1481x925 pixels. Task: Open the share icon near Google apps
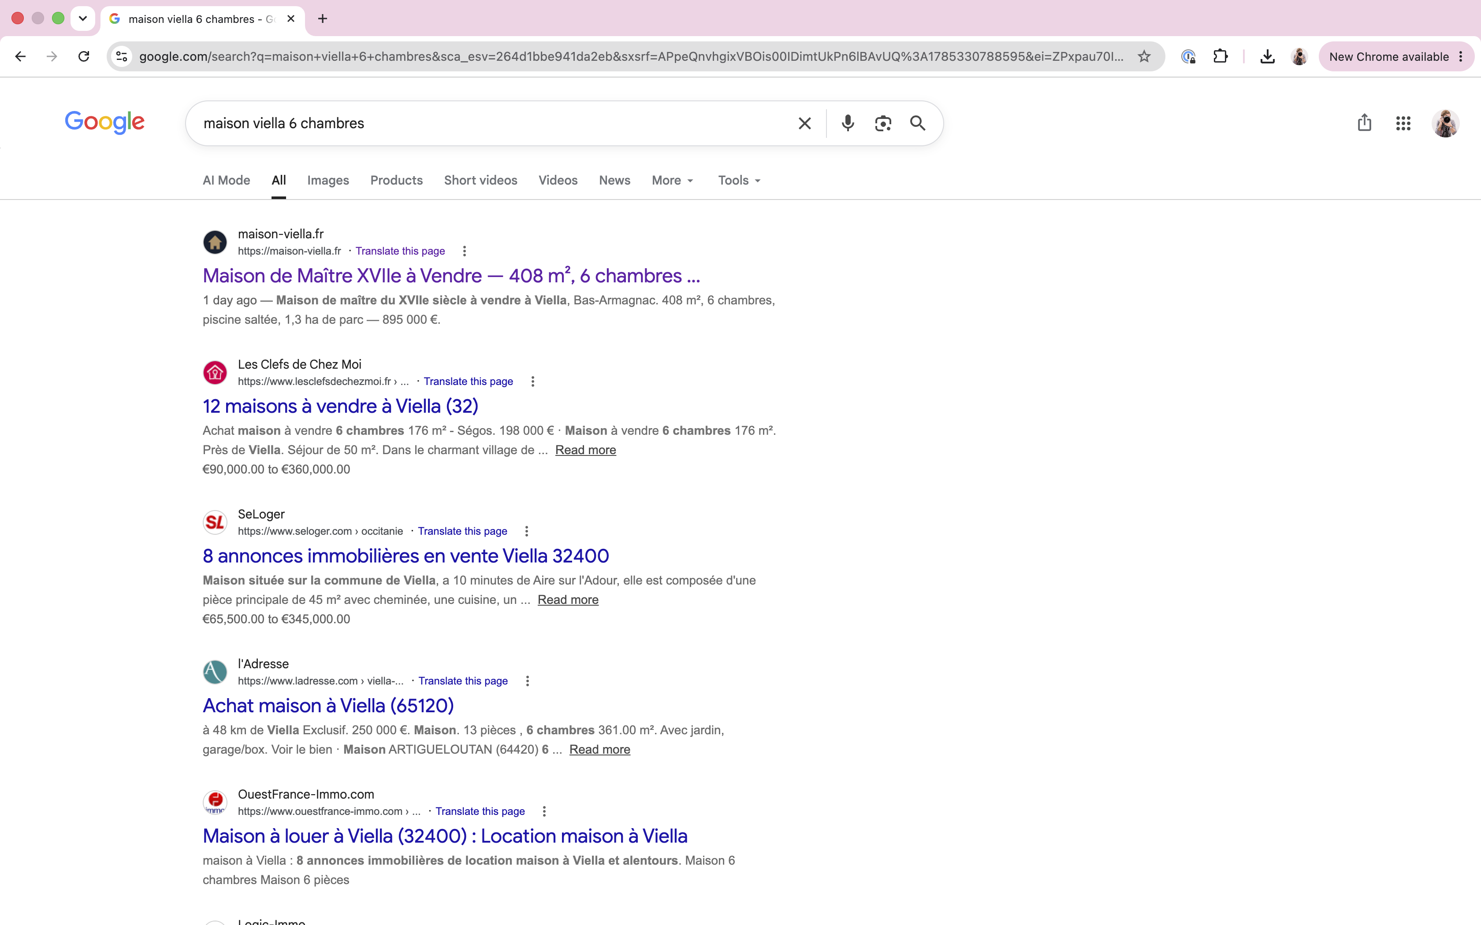(1364, 123)
